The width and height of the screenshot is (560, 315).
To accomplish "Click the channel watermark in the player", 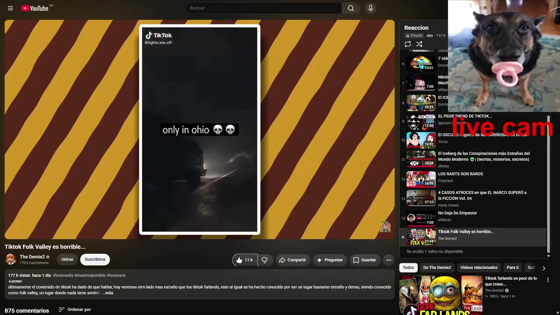I will tap(385, 226).
